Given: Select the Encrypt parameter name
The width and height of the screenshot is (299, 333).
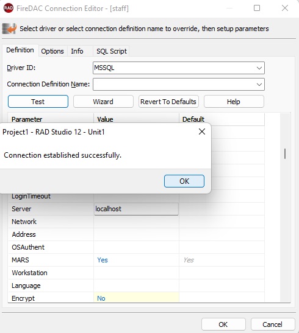Looking at the screenshot, I should 23,298.
